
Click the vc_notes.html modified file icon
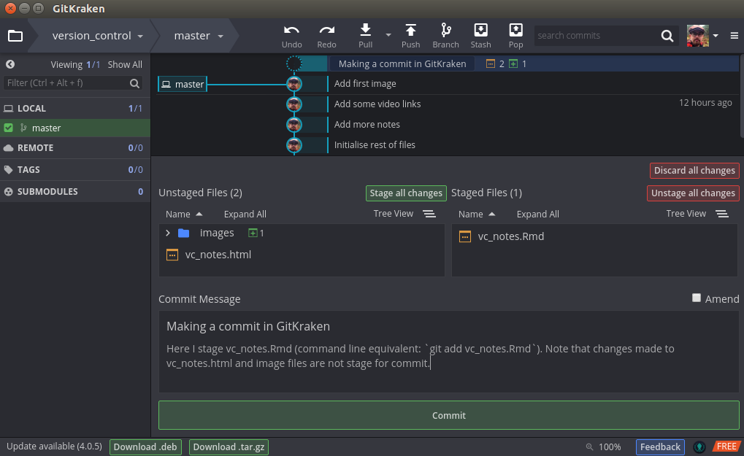(x=172, y=255)
